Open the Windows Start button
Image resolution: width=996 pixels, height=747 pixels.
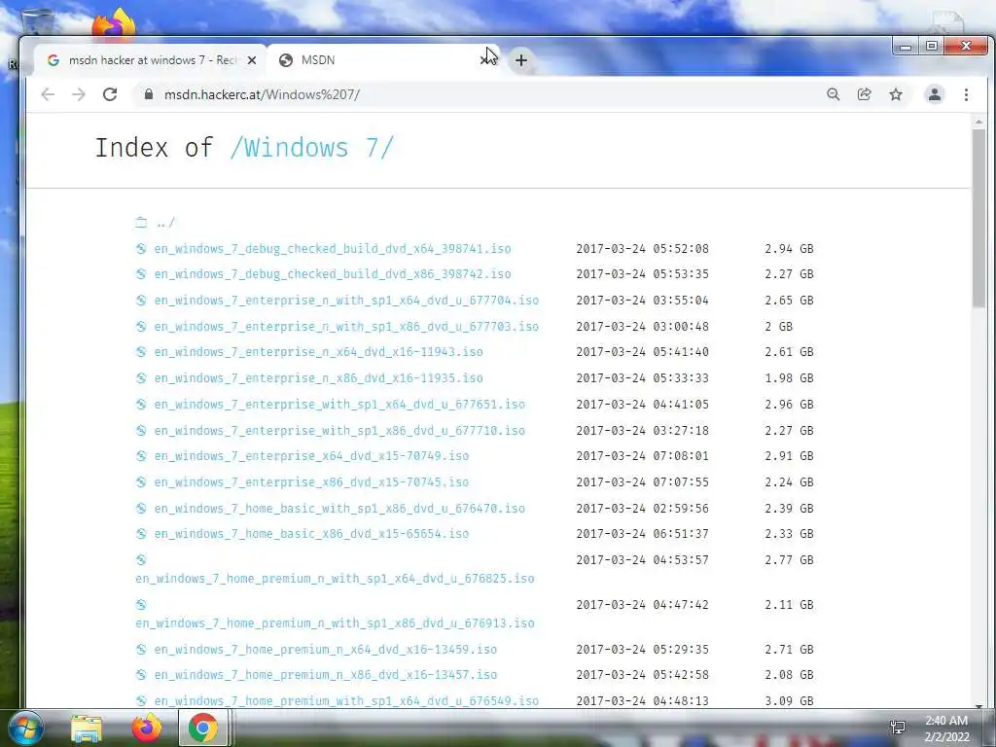click(25, 728)
